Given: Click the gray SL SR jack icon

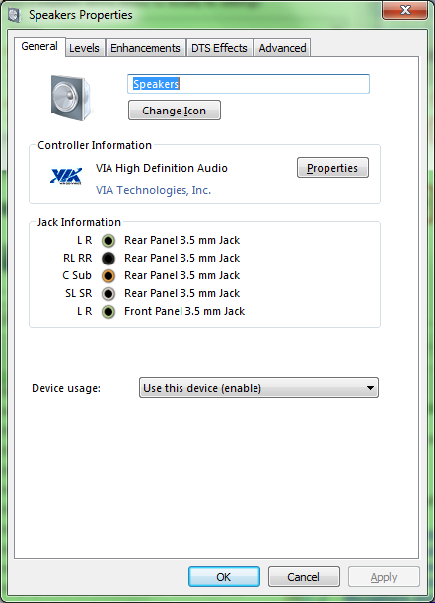Looking at the screenshot, I should tap(109, 294).
